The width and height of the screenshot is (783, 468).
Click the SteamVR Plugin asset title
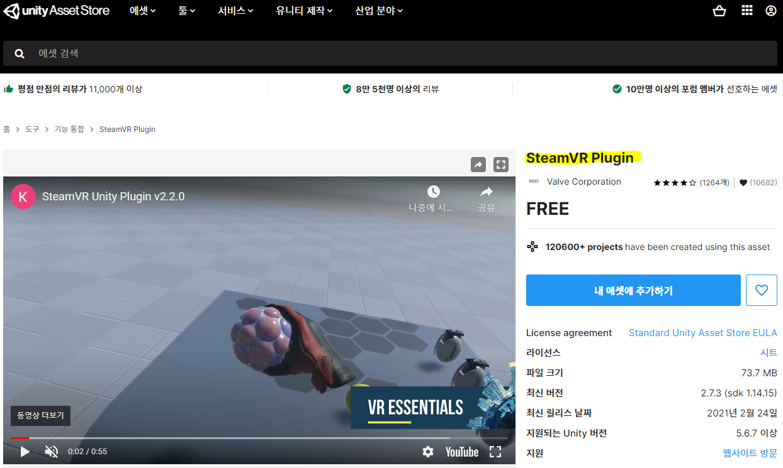click(x=580, y=158)
